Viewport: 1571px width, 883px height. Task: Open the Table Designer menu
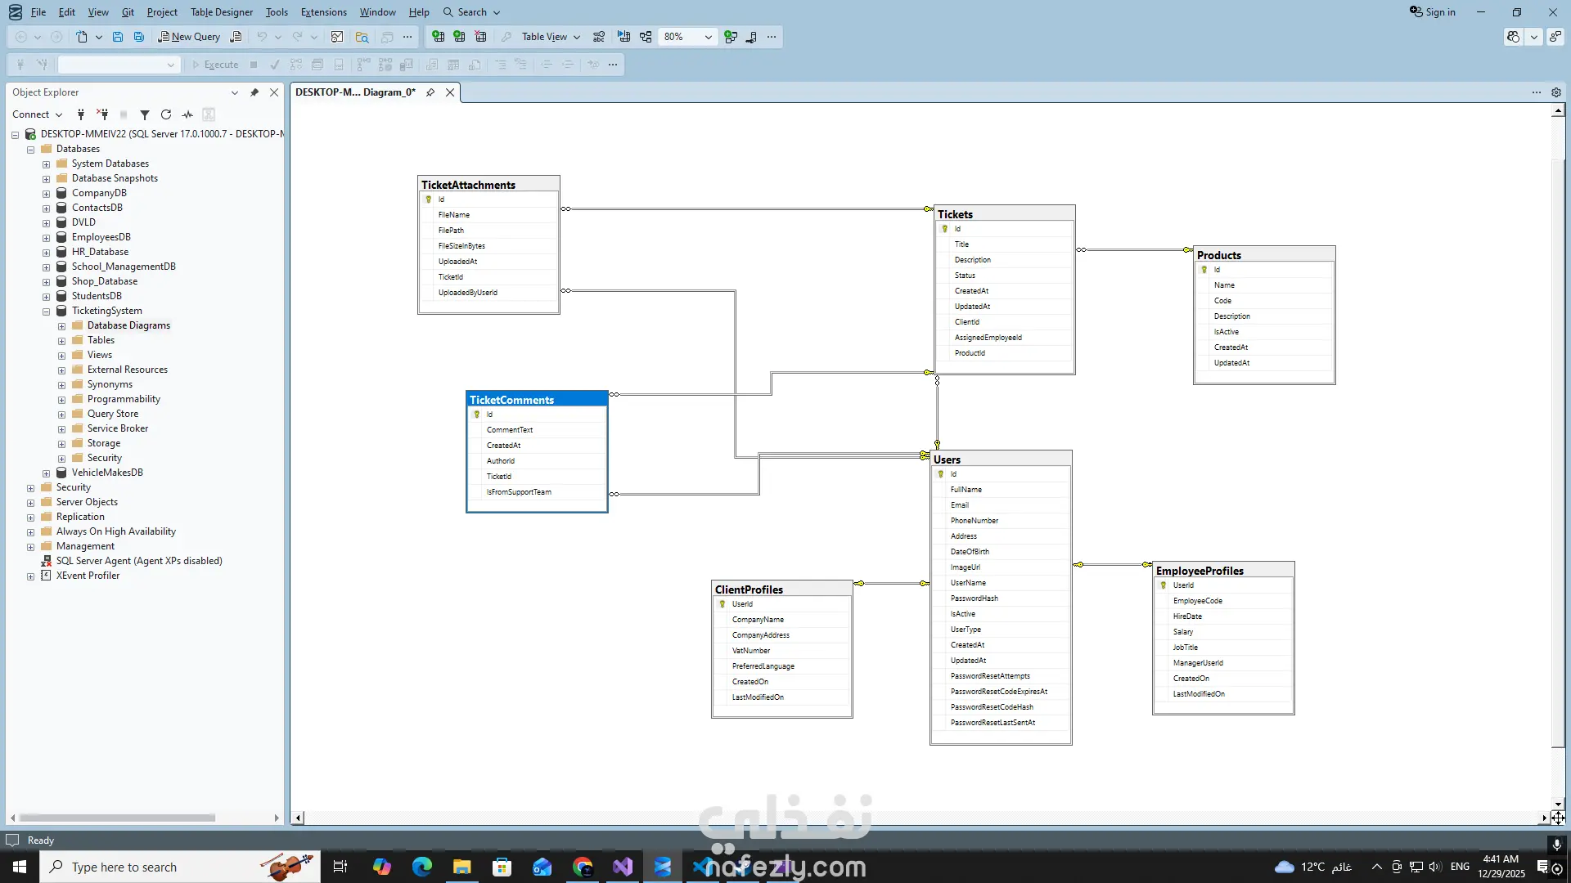click(221, 12)
